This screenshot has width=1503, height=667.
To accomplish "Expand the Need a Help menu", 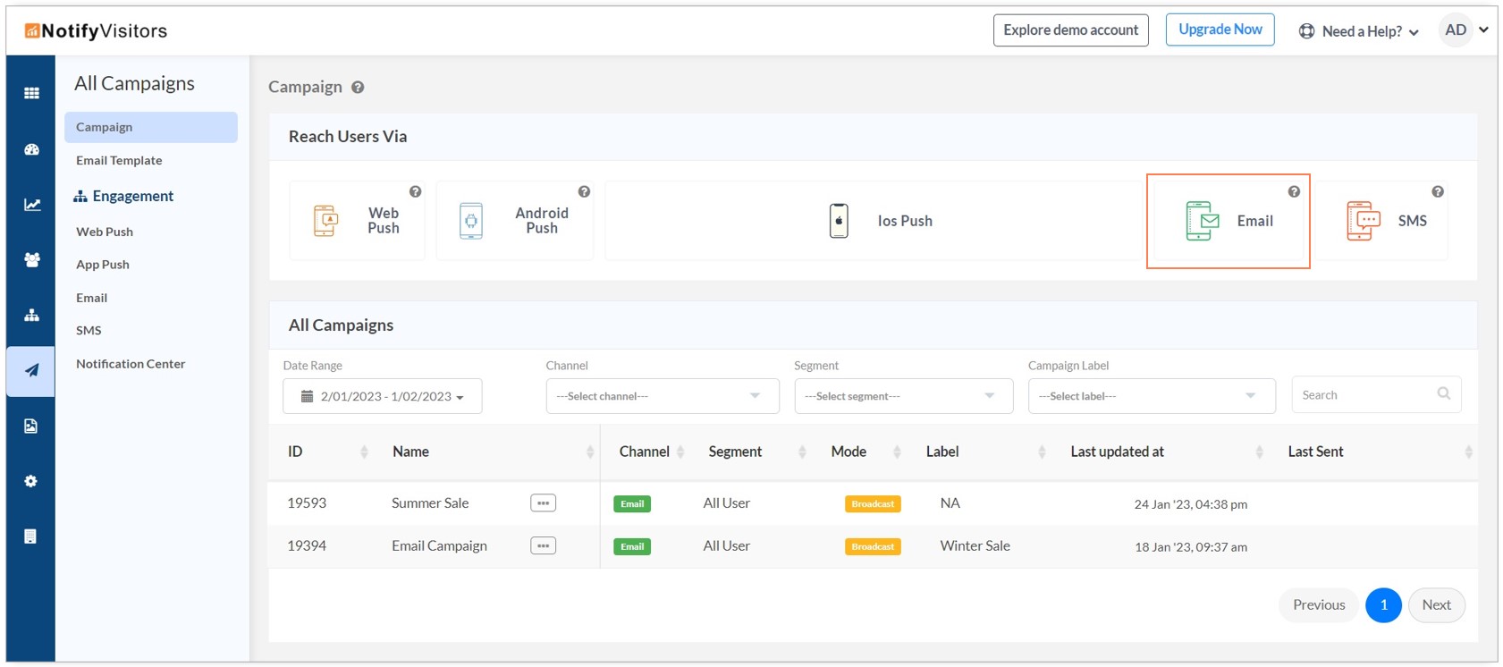I will [x=1359, y=31].
